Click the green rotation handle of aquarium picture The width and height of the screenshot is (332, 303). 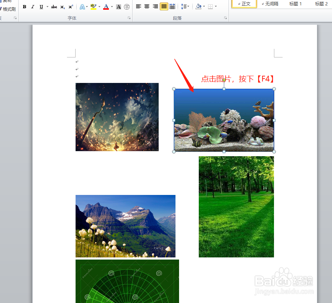(224, 80)
